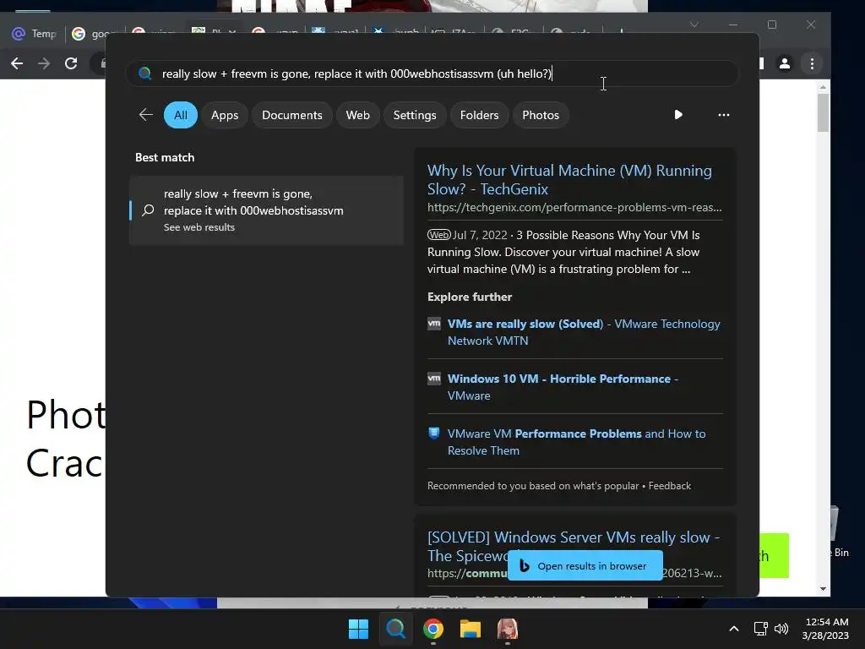This screenshot has width=865, height=649.
Task: Switch to the Google tab in Chrome
Action: 93,34
